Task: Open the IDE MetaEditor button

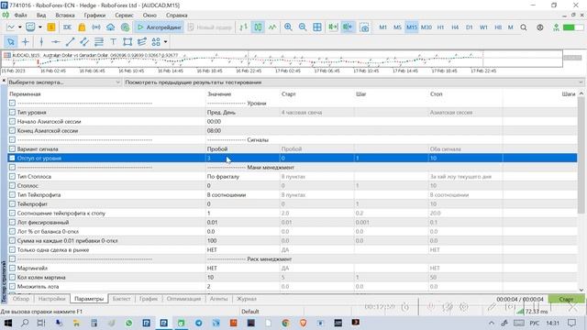Action: (67, 27)
